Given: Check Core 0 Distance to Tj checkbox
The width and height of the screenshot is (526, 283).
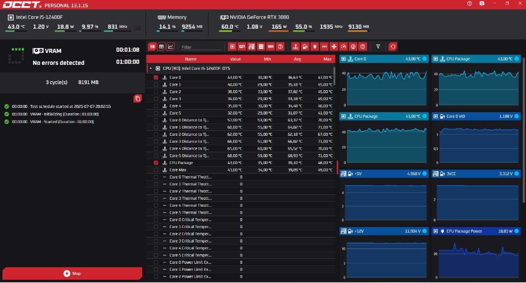Looking at the screenshot, I should 156,120.
